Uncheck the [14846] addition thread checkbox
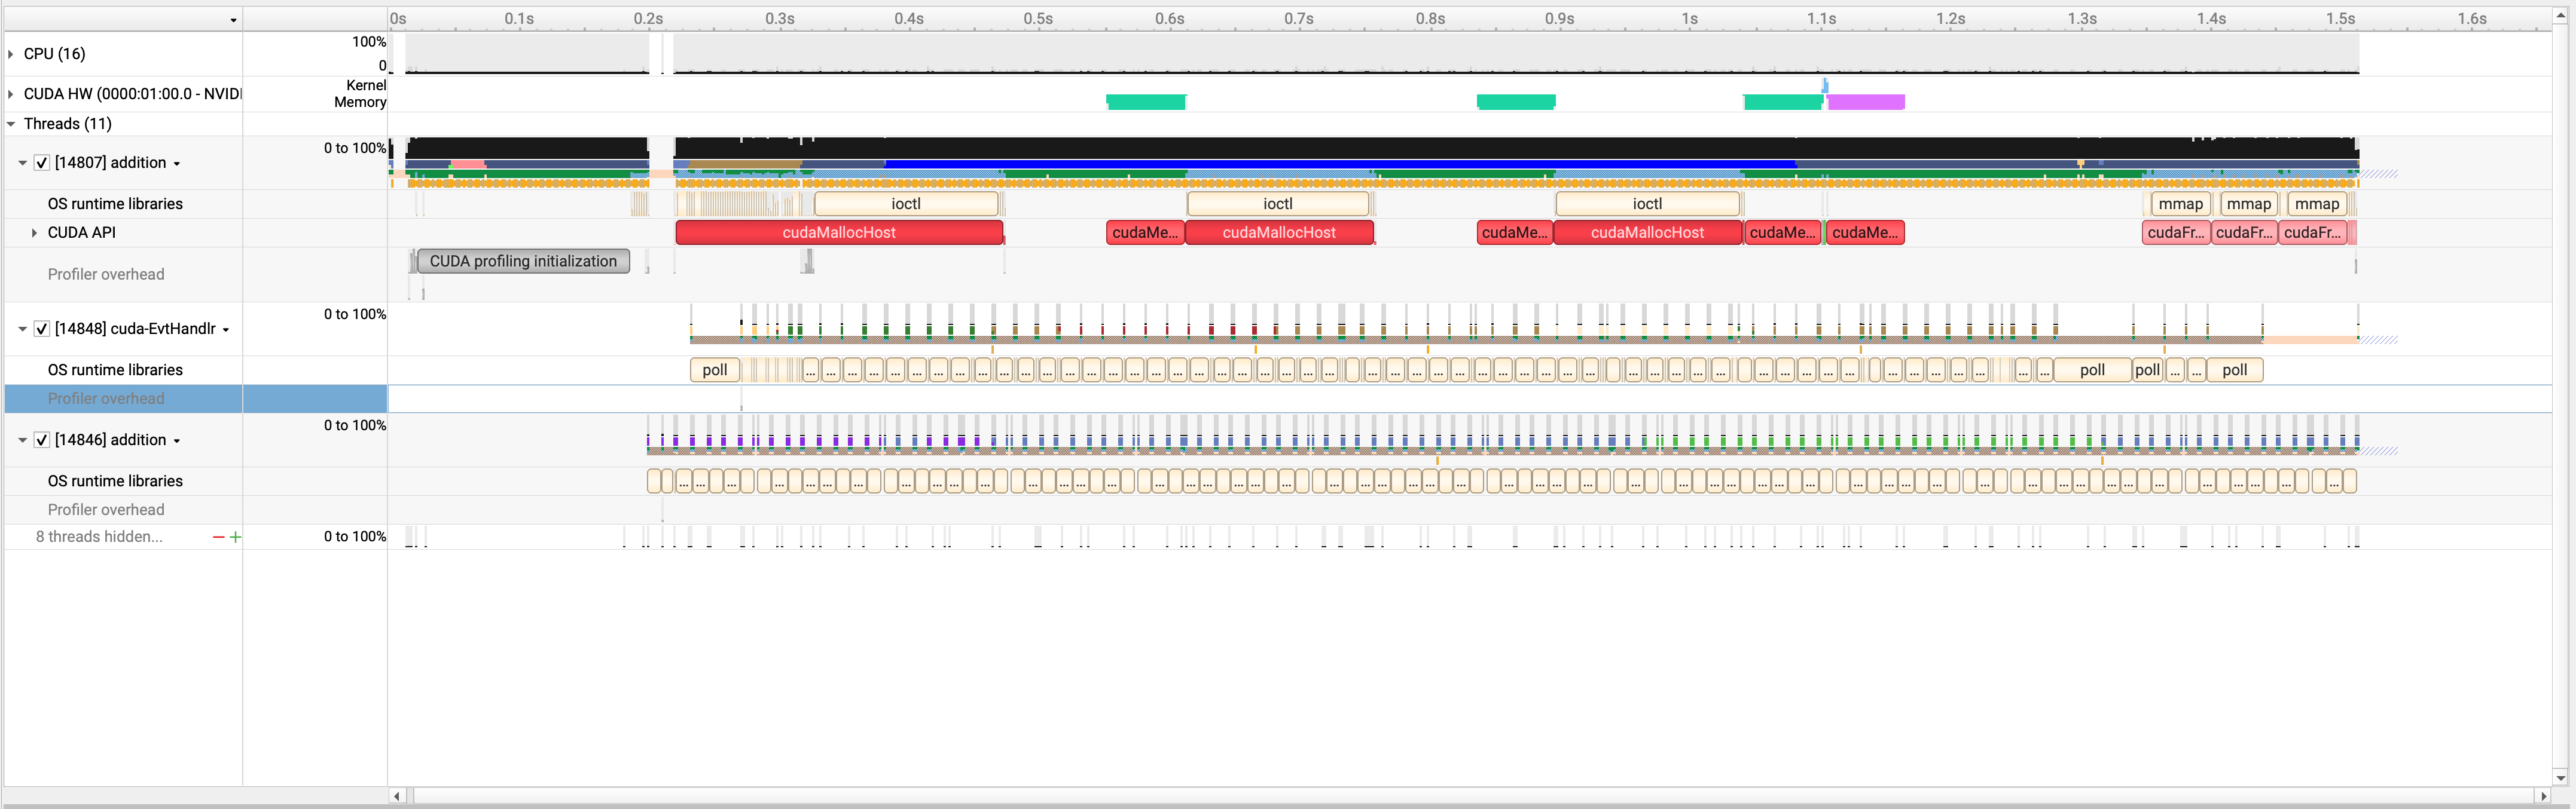 coord(42,440)
